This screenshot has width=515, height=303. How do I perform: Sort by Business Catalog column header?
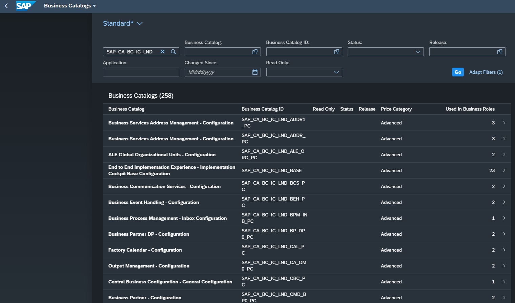pyautogui.click(x=126, y=109)
